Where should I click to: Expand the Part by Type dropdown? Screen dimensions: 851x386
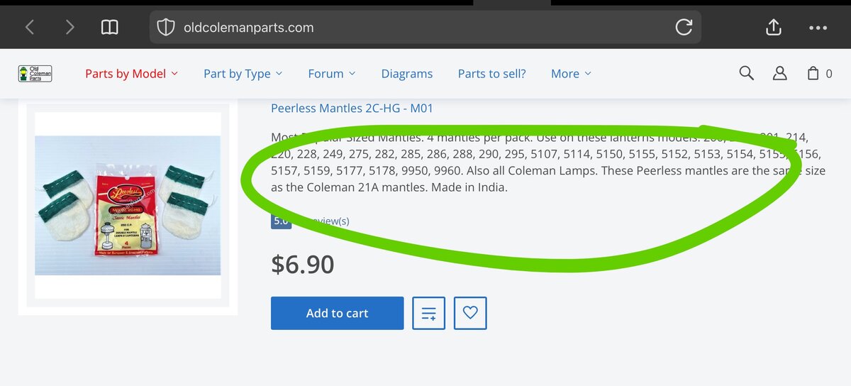click(243, 74)
